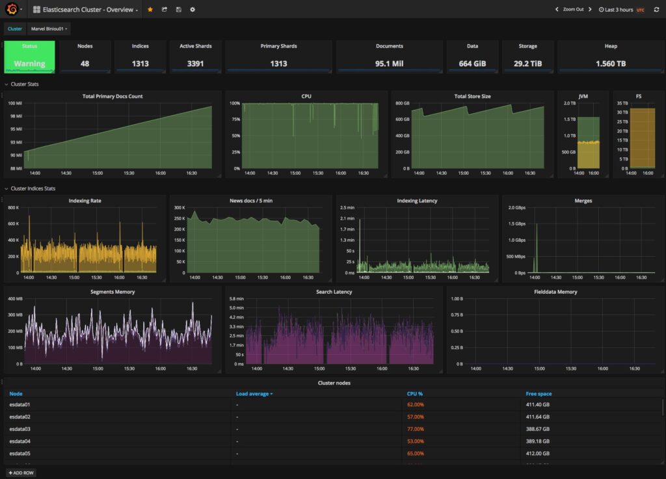Viewport: 666px width, 479px height.
Task: Collapse the Cluster Stats row
Action: 21,84
